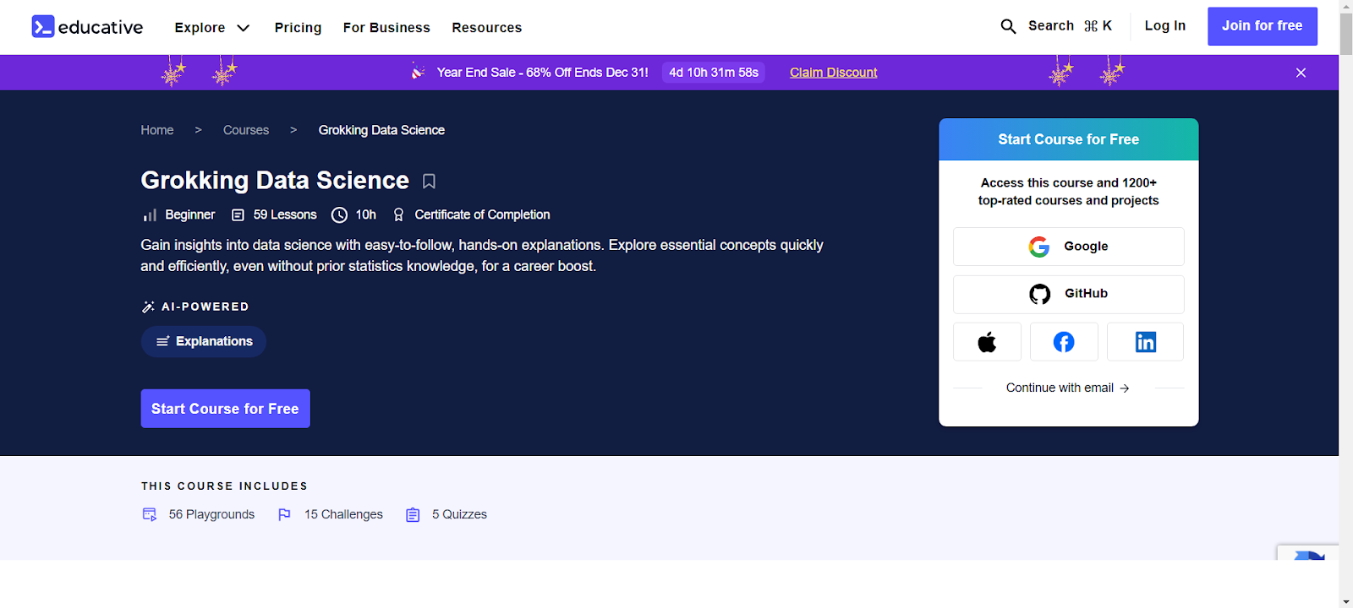Click the Claim Discount link

pyautogui.click(x=833, y=73)
